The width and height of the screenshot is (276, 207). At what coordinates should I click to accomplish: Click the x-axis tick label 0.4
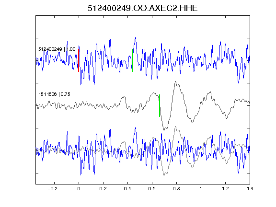click(127, 189)
